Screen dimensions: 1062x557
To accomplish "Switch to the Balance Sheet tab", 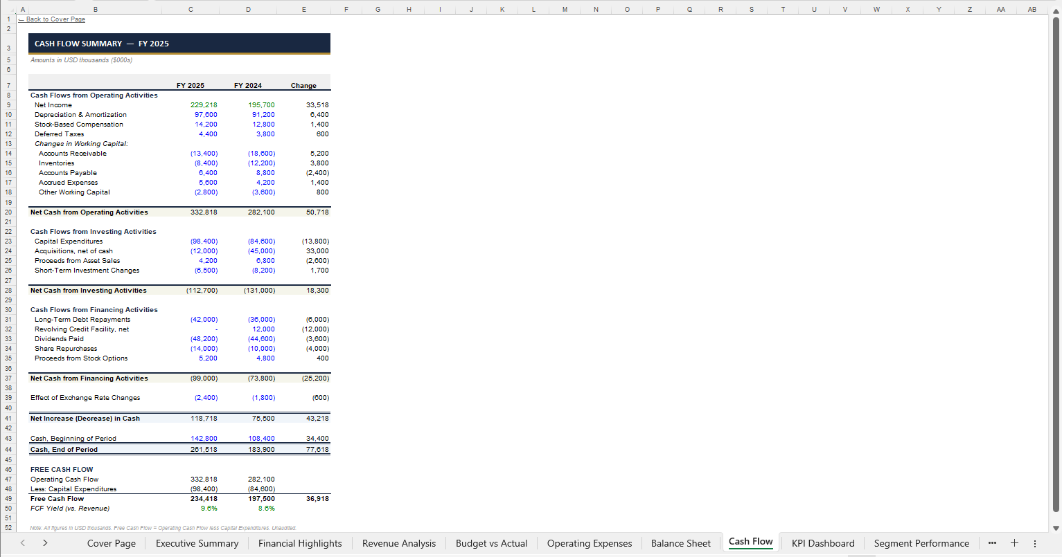I will tap(680, 543).
